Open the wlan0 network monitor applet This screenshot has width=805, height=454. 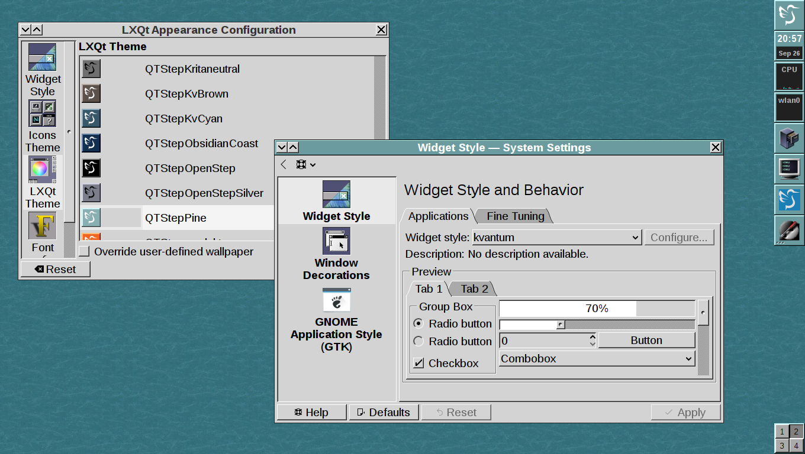click(x=789, y=108)
